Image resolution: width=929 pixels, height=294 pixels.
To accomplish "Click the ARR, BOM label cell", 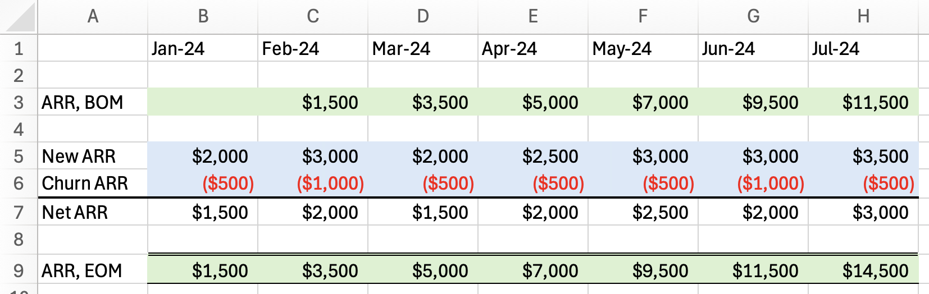I will pos(93,102).
